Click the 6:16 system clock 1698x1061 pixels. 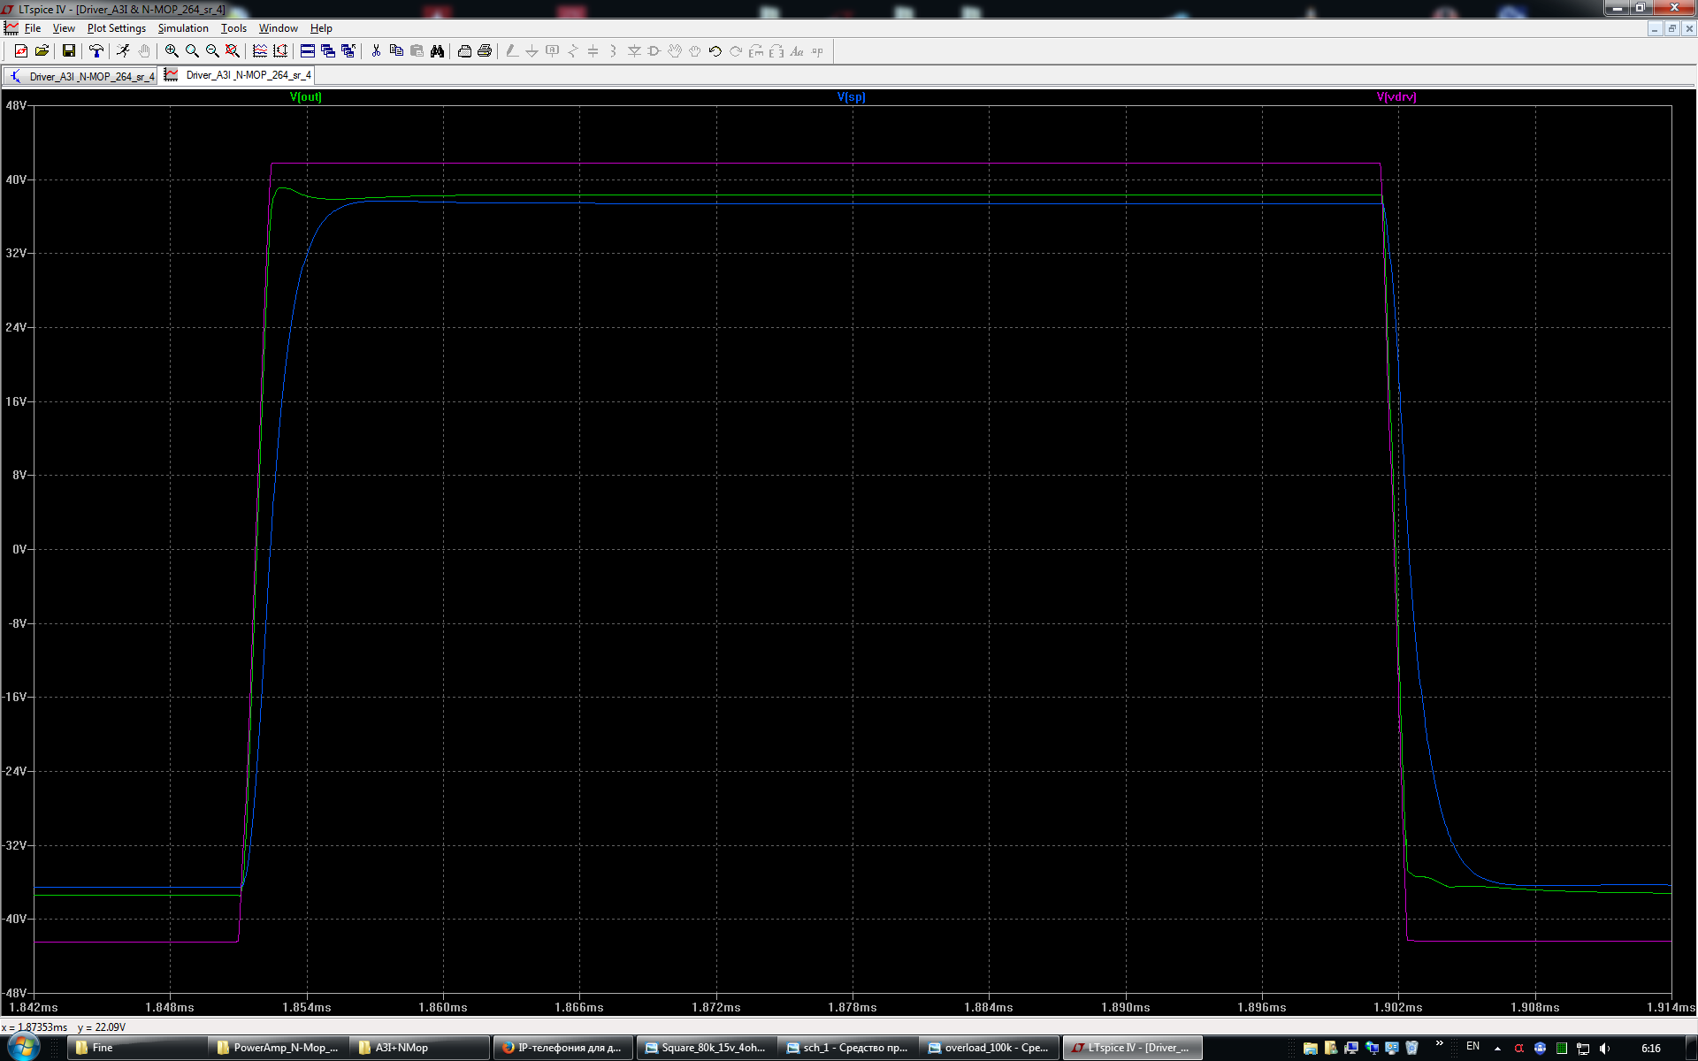[1650, 1049]
